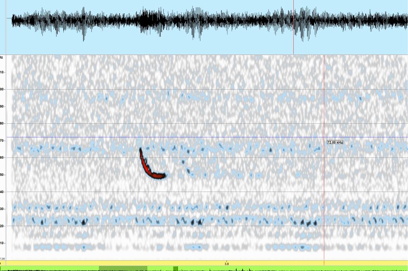
Task: Click the small dark green overview marker
Action: [x=175, y=268]
